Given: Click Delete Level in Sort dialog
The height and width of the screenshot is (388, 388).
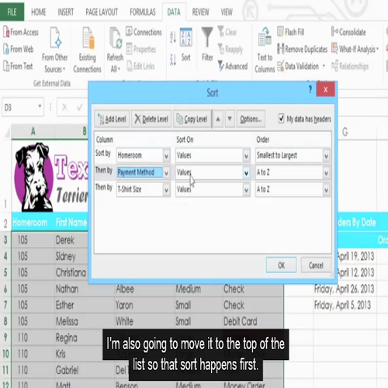Looking at the screenshot, I should [151, 119].
